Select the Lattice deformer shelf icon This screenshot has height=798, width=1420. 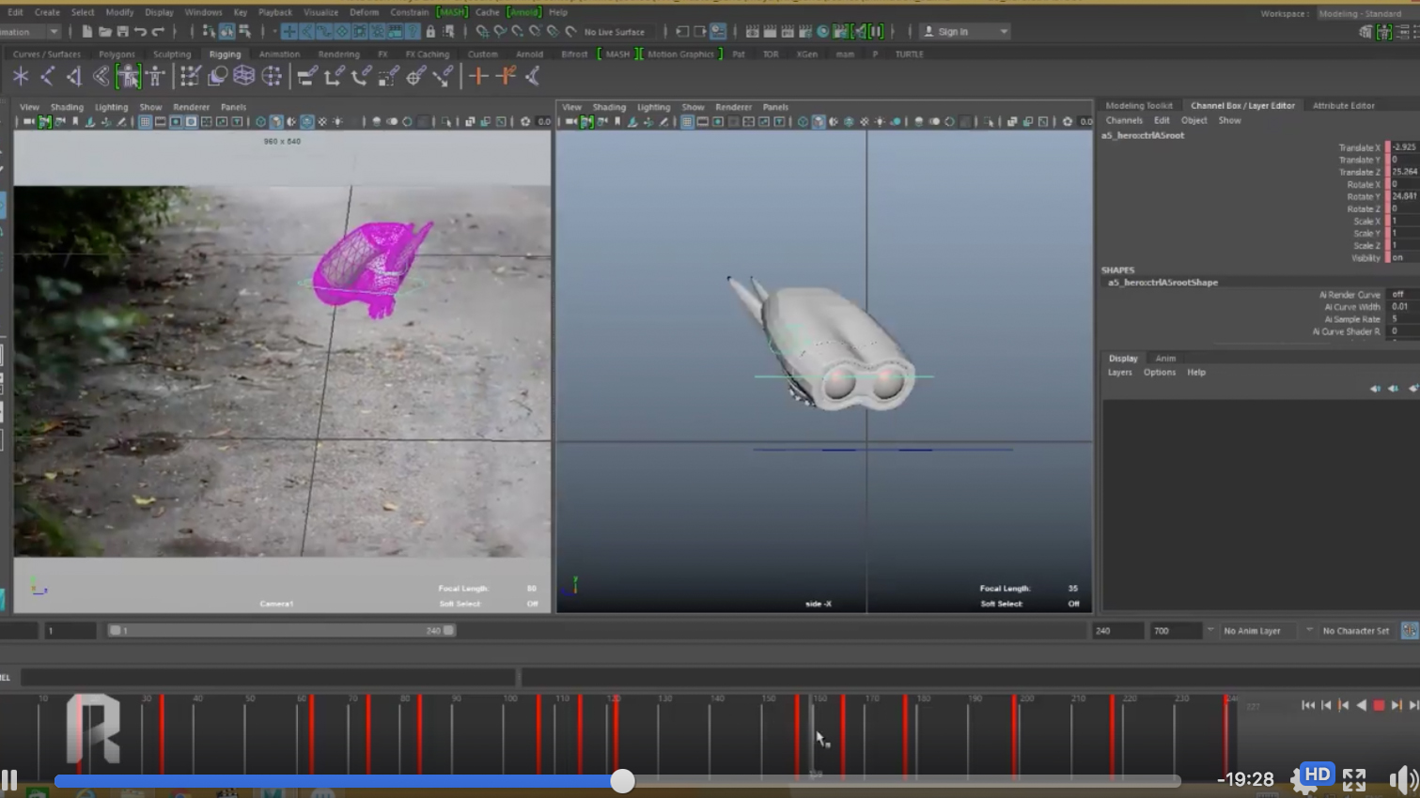click(244, 76)
